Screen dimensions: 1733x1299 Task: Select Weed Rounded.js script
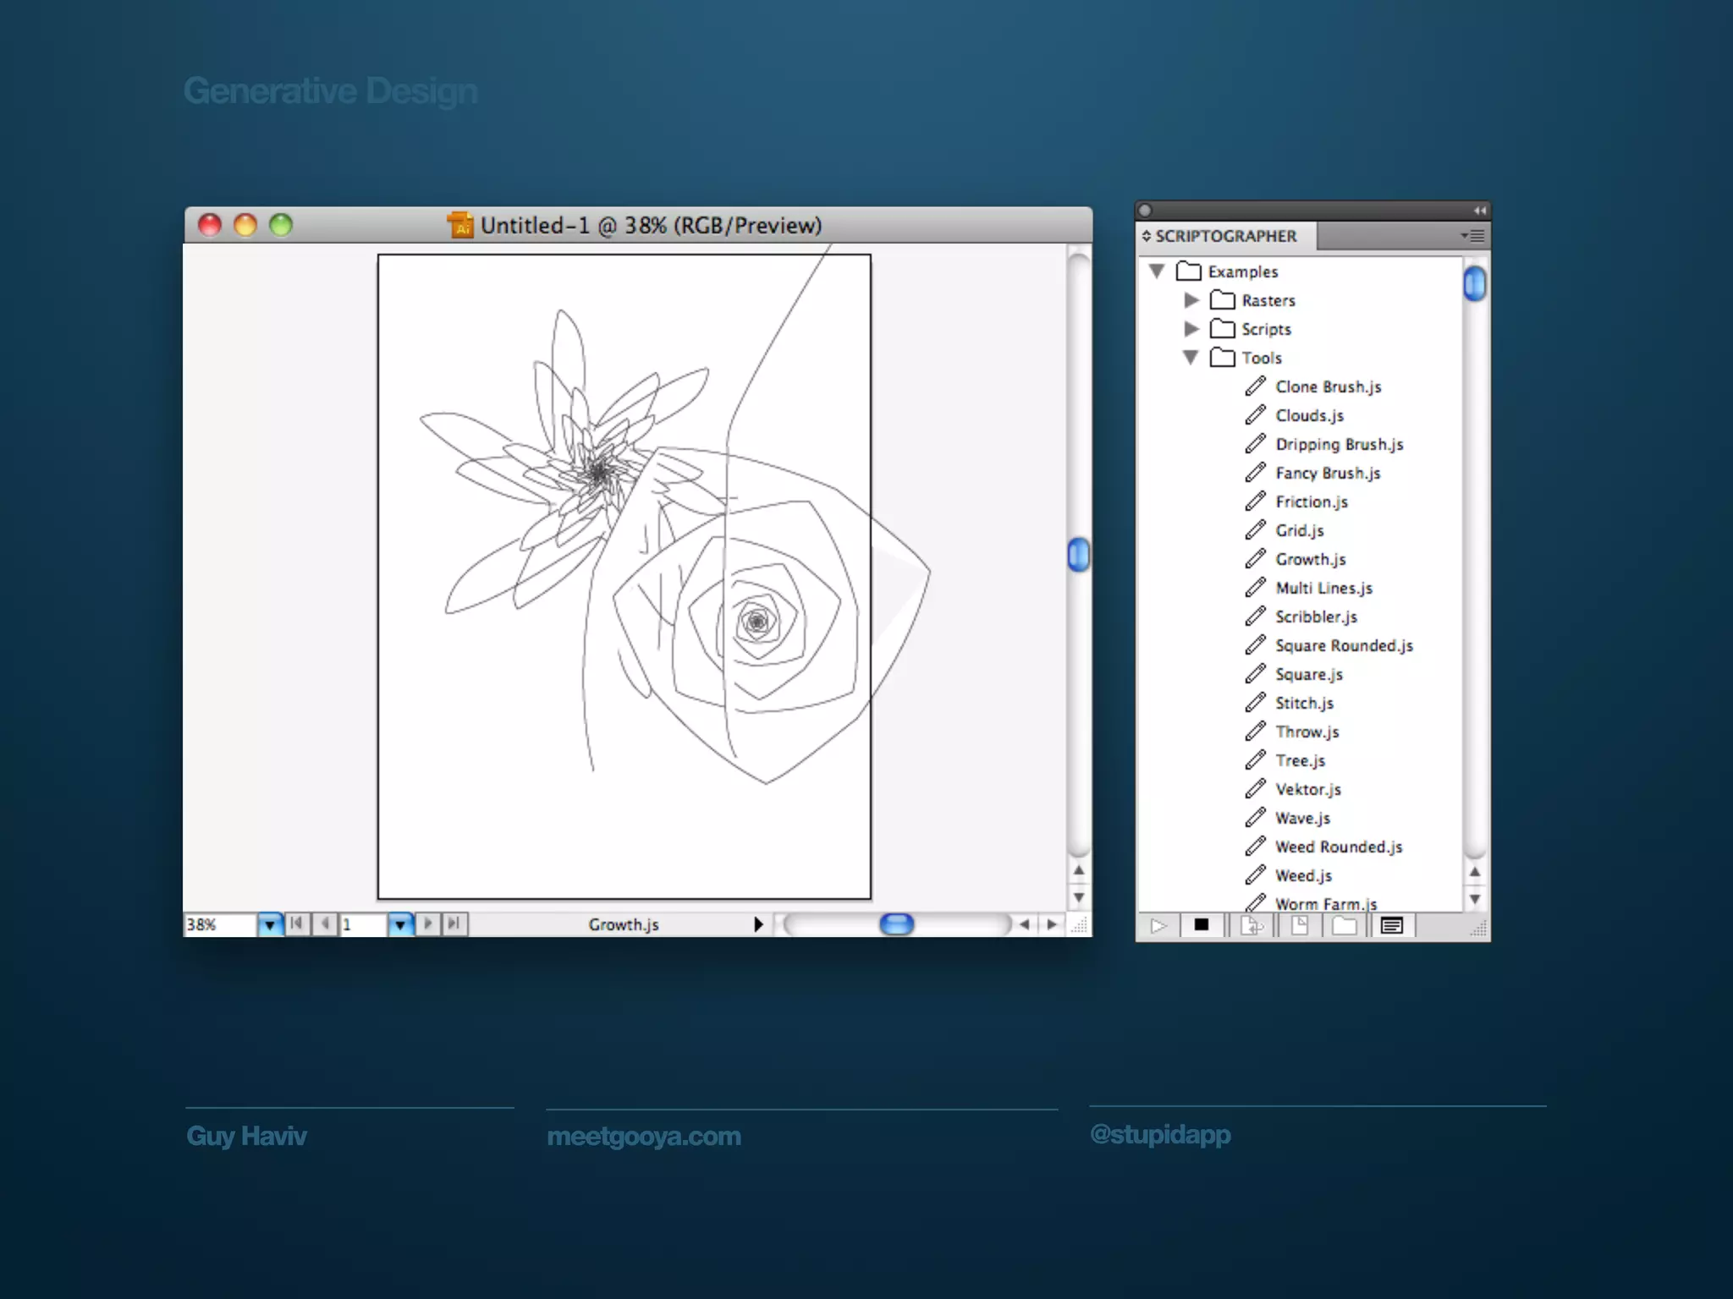(1339, 847)
